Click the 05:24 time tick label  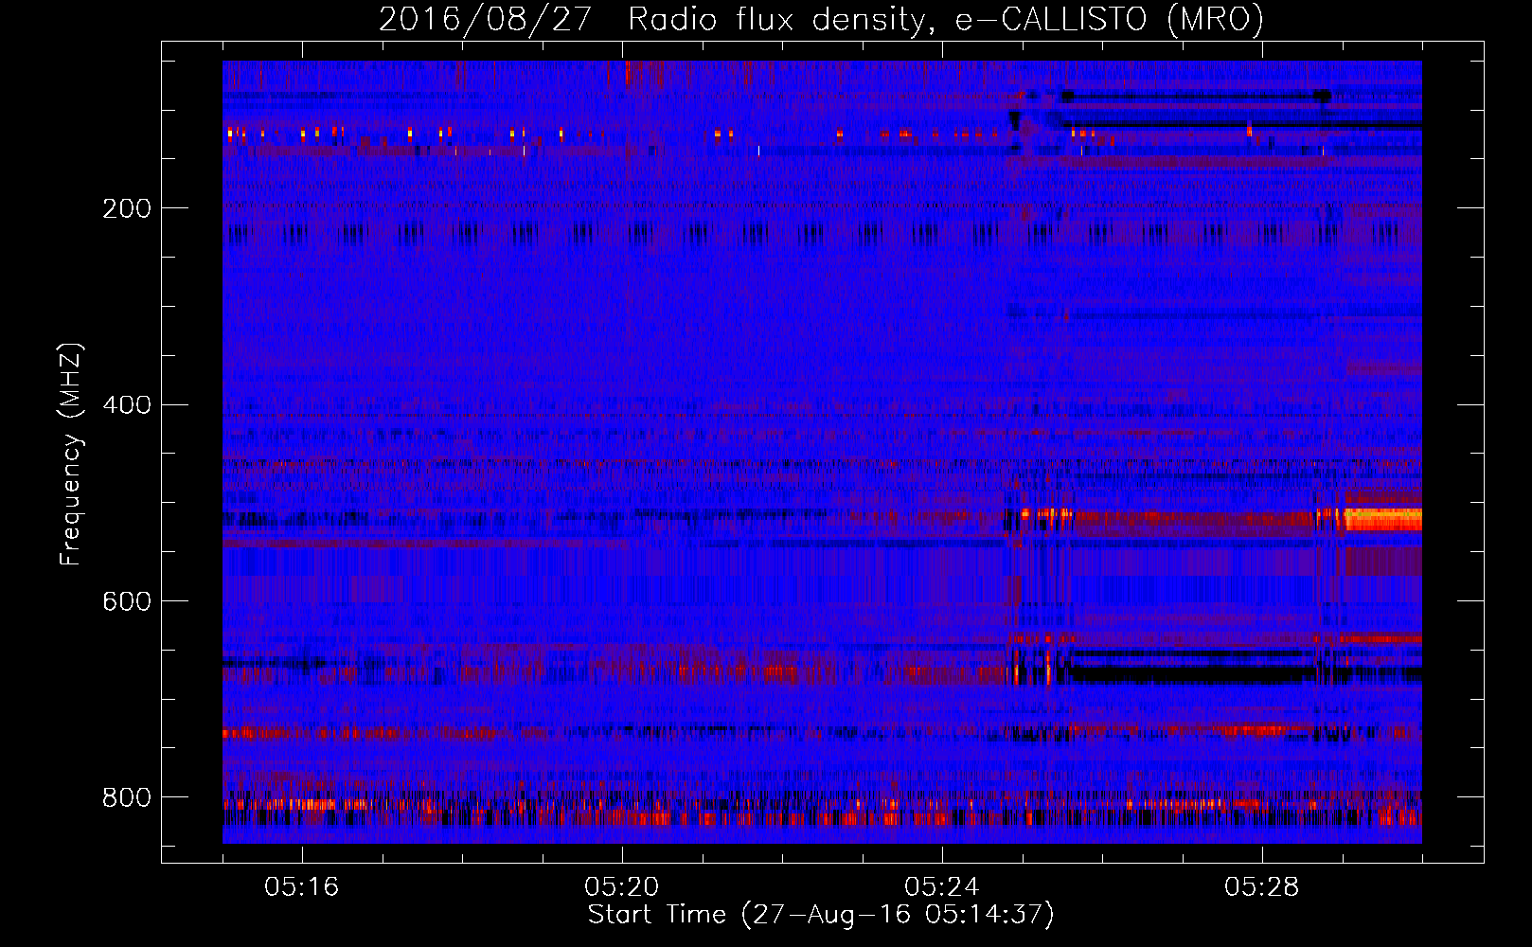point(942,887)
